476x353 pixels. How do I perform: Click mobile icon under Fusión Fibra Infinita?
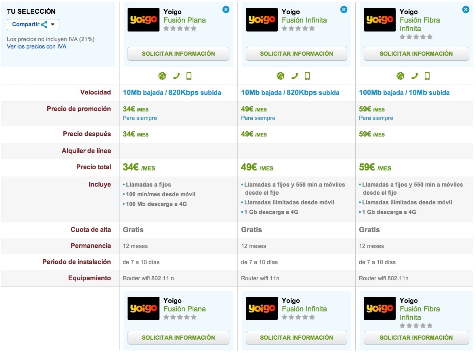427,76
